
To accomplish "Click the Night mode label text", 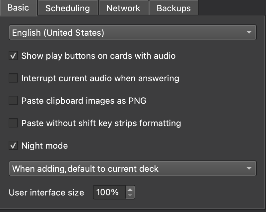I will (x=45, y=146).
